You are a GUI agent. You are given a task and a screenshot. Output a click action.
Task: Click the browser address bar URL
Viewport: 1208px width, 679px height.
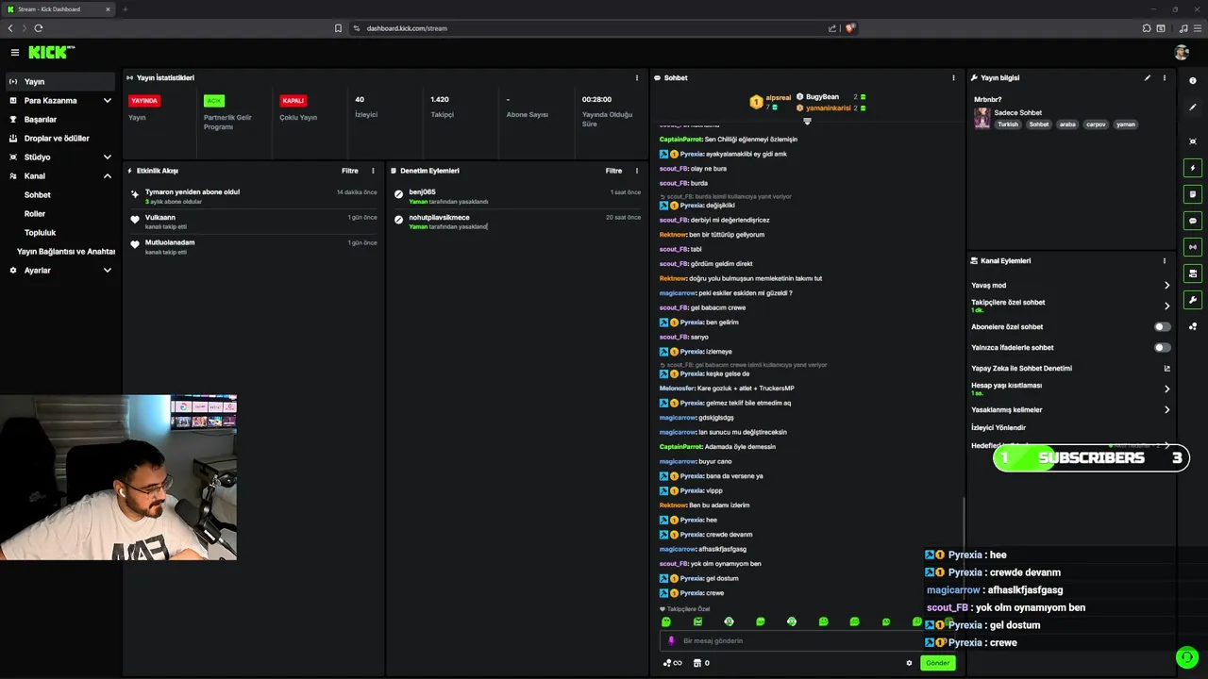point(407,28)
